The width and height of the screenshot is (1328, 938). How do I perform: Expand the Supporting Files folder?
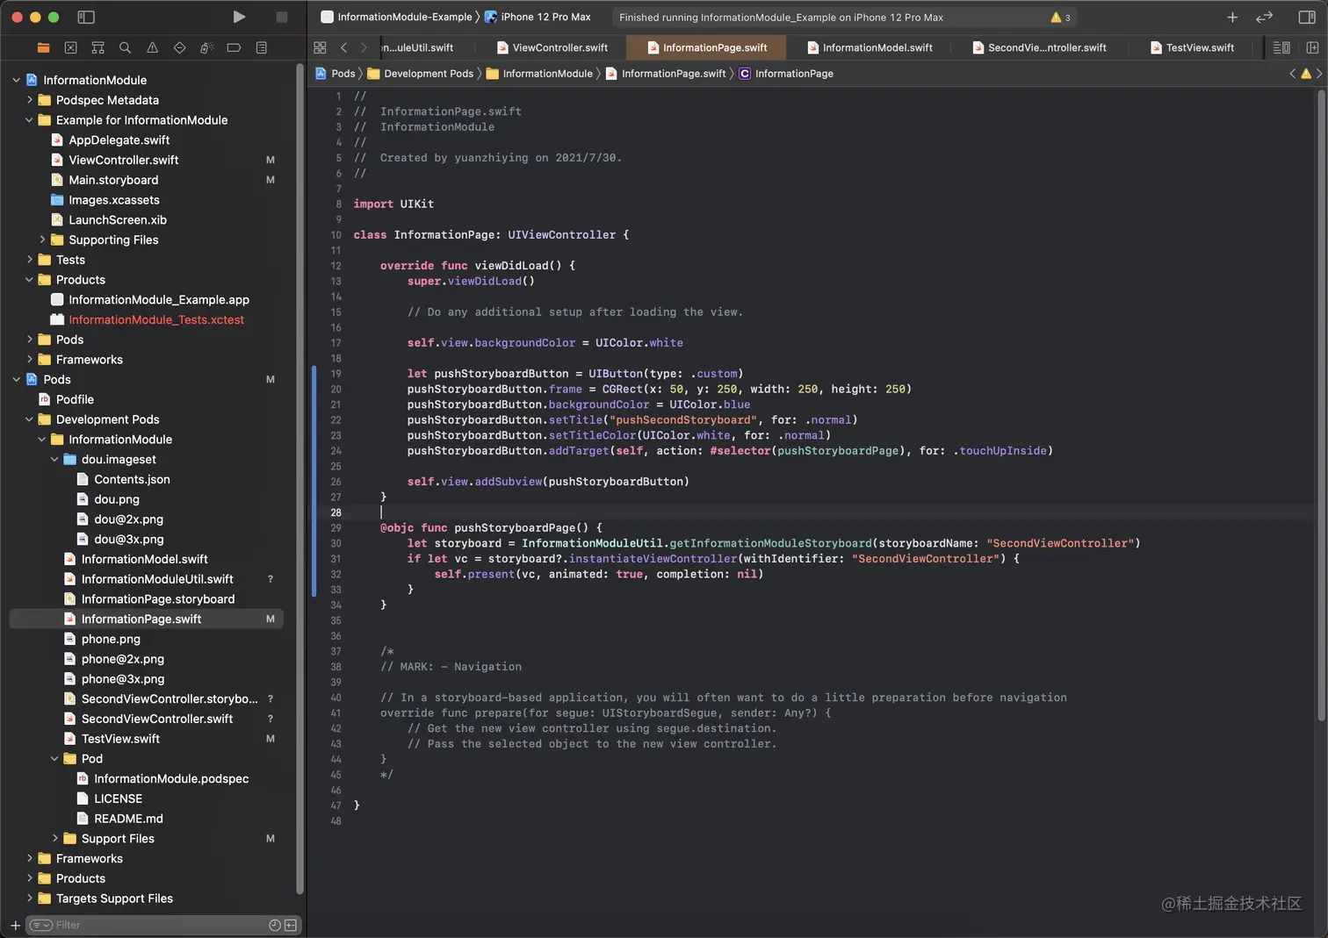pos(41,240)
